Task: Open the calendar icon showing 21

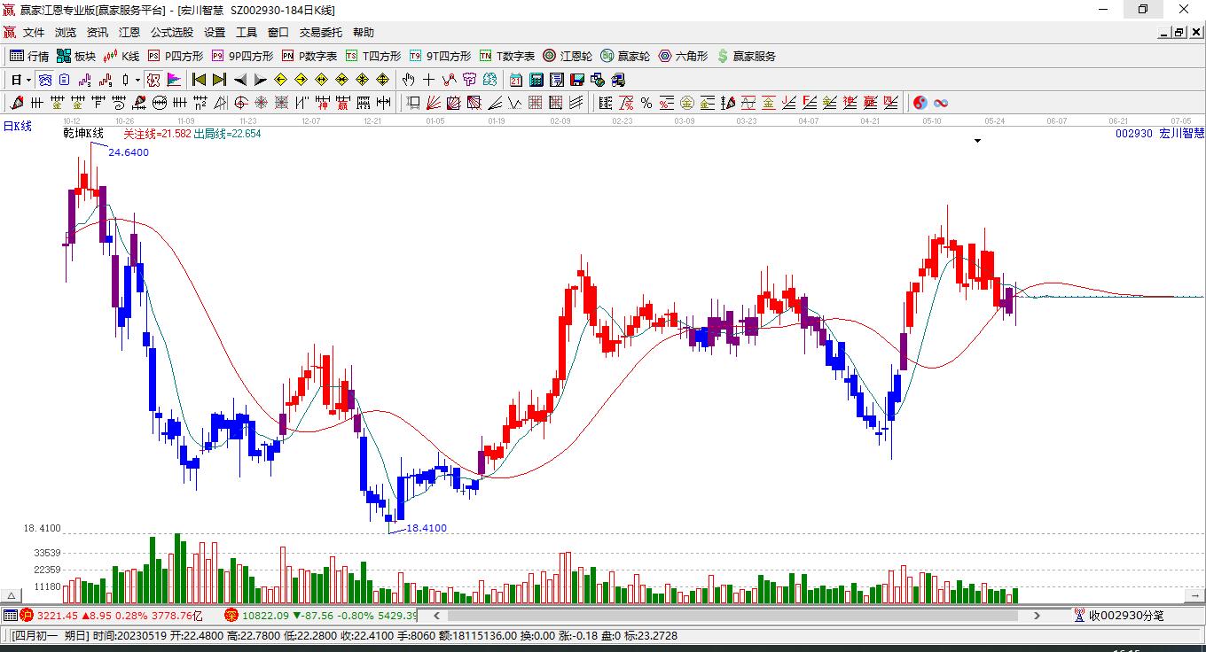Action: click(x=516, y=80)
